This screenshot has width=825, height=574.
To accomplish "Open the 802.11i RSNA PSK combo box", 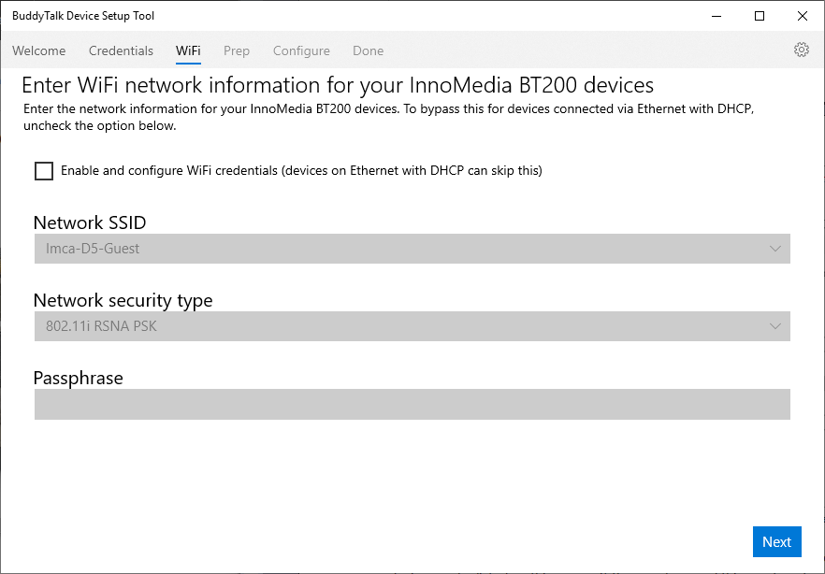I will (412, 326).
